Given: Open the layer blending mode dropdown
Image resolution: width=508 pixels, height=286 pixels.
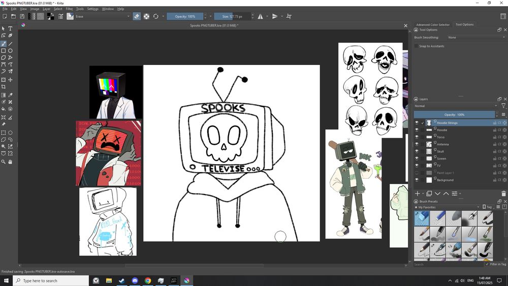Looking at the screenshot, I should pos(456,106).
